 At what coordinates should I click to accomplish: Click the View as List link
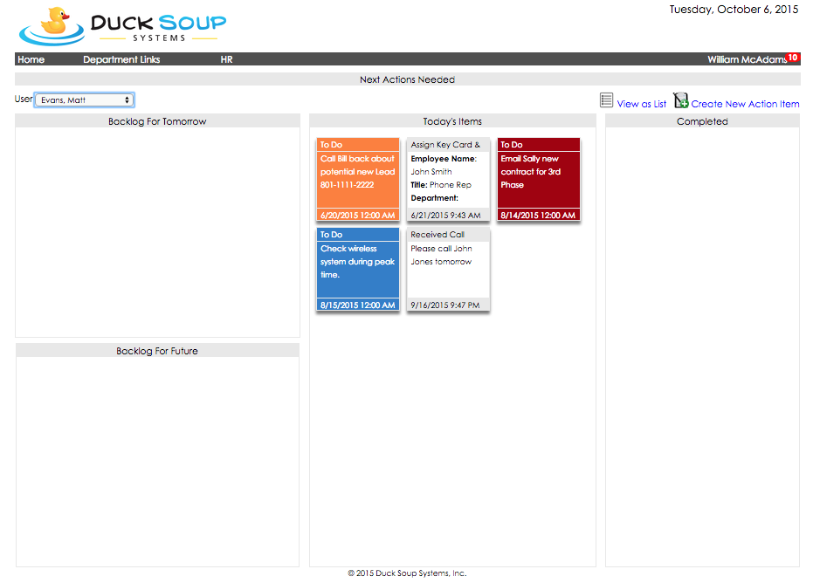point(641,104)
